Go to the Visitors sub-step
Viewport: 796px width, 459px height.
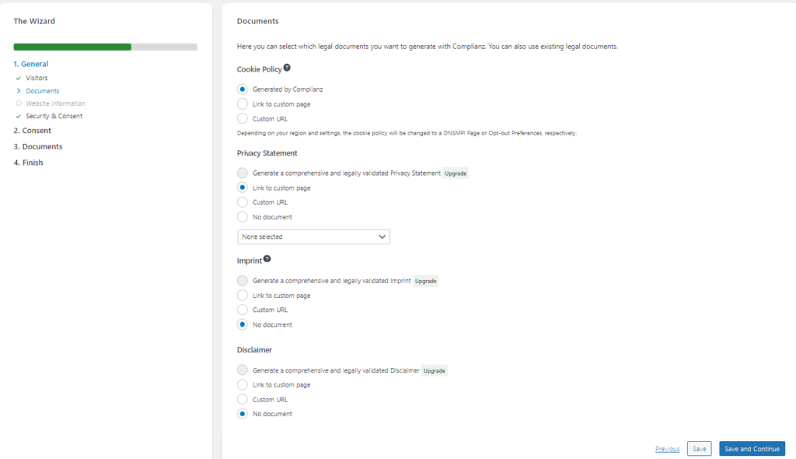[37, 78]
